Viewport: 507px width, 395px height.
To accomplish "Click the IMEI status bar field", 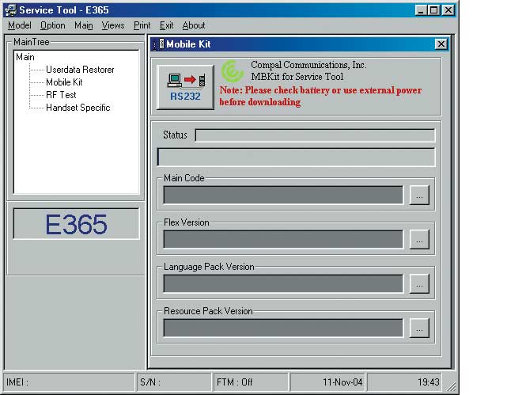I will pos(69,382).
